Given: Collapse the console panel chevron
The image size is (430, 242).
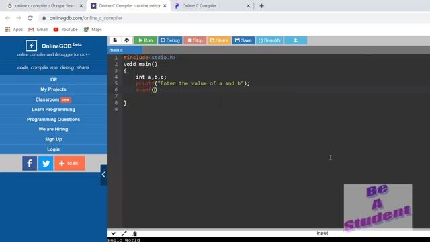Looking at the screenshot, I should (x=114, y=233).
